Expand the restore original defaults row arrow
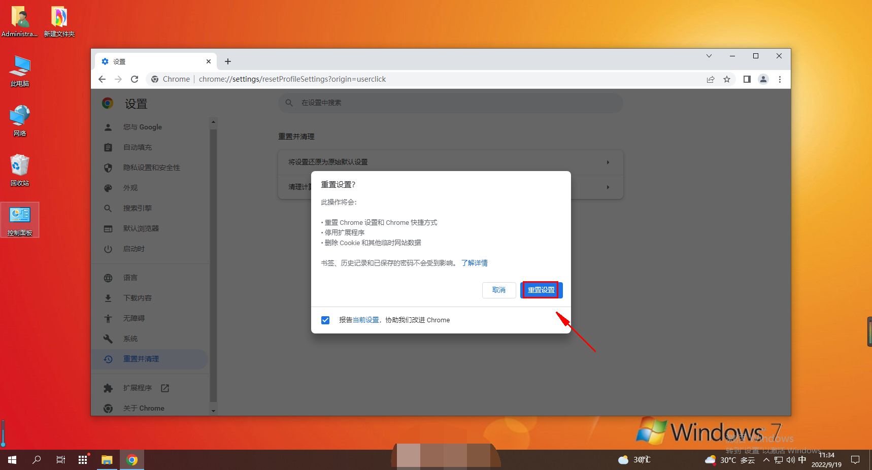This screenshot has height=470, width=872. 608,162
